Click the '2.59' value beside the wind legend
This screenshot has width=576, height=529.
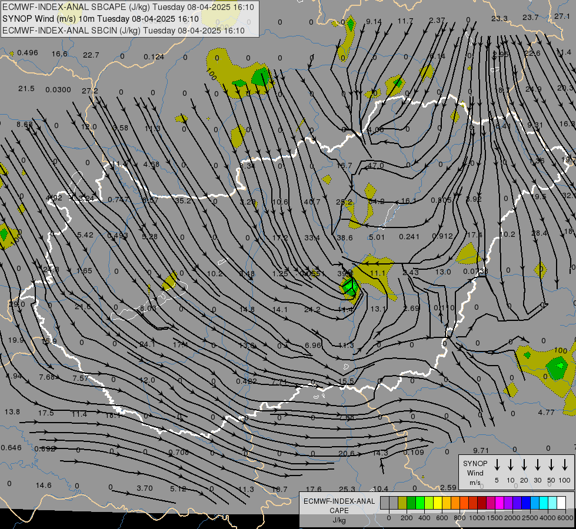tap(448, 487)
